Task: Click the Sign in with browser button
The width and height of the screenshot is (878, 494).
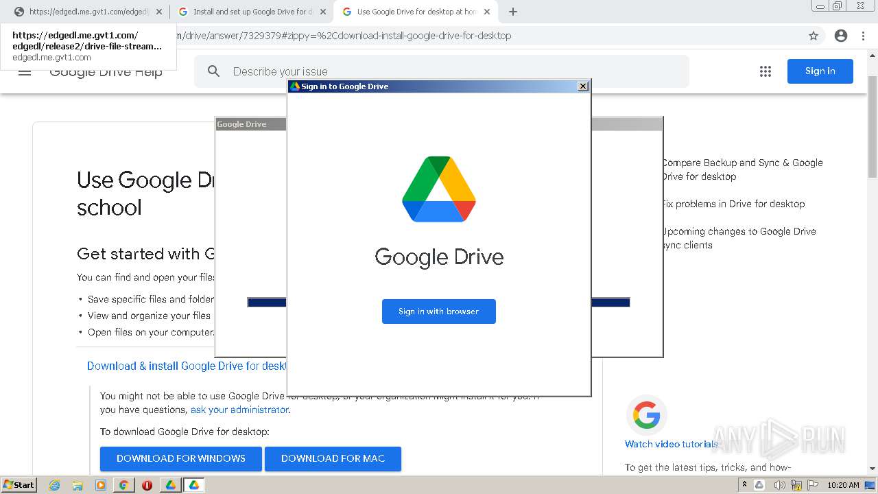Action: coord(438,311)
